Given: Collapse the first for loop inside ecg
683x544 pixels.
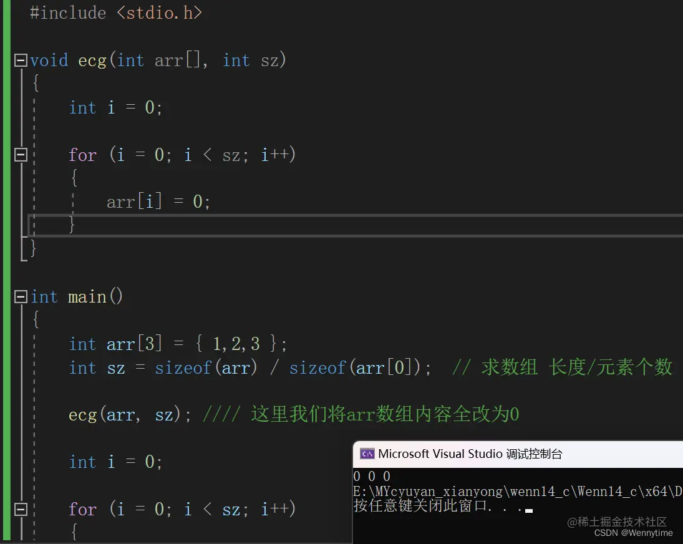Looking at the screenshot, I should point(21,155).
